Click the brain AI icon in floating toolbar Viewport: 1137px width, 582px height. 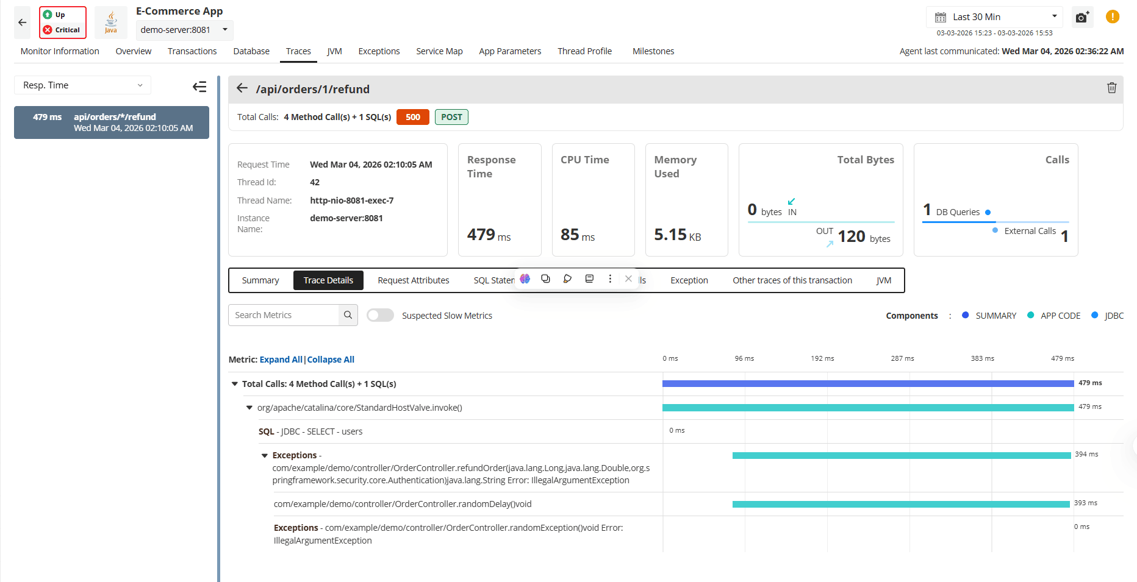(x=525, y=279)
